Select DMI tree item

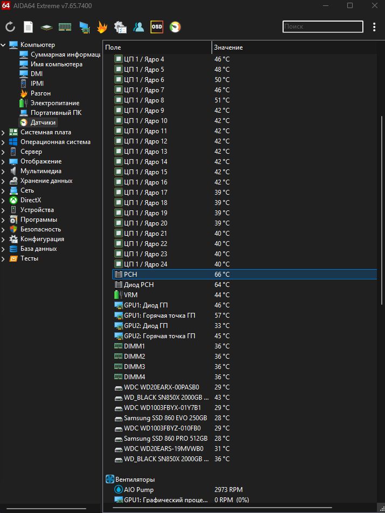[31, 73]
